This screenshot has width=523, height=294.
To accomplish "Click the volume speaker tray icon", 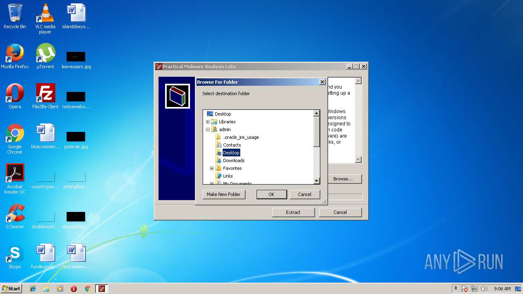I will pos(484,289).
